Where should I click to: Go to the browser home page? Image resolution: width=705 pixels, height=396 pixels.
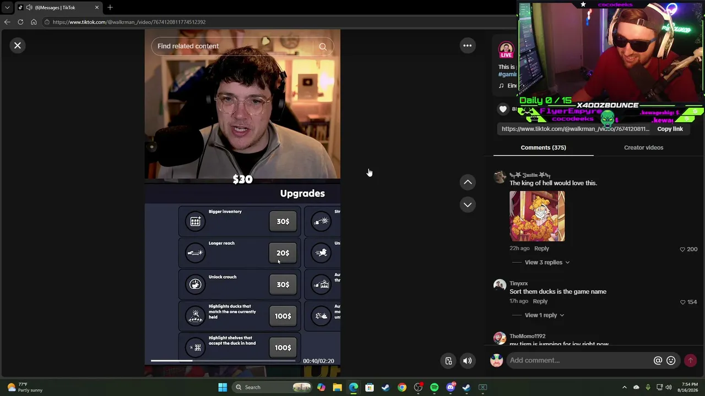click(x=34, y=22)
